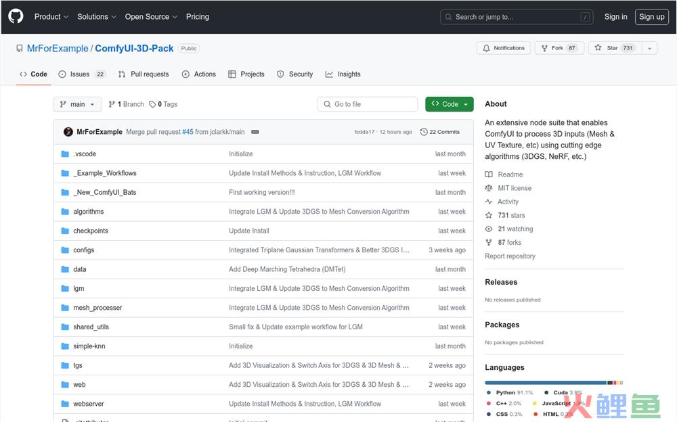
Task: Click the checkpoints folder icon
Action: [x=65, y=231]
